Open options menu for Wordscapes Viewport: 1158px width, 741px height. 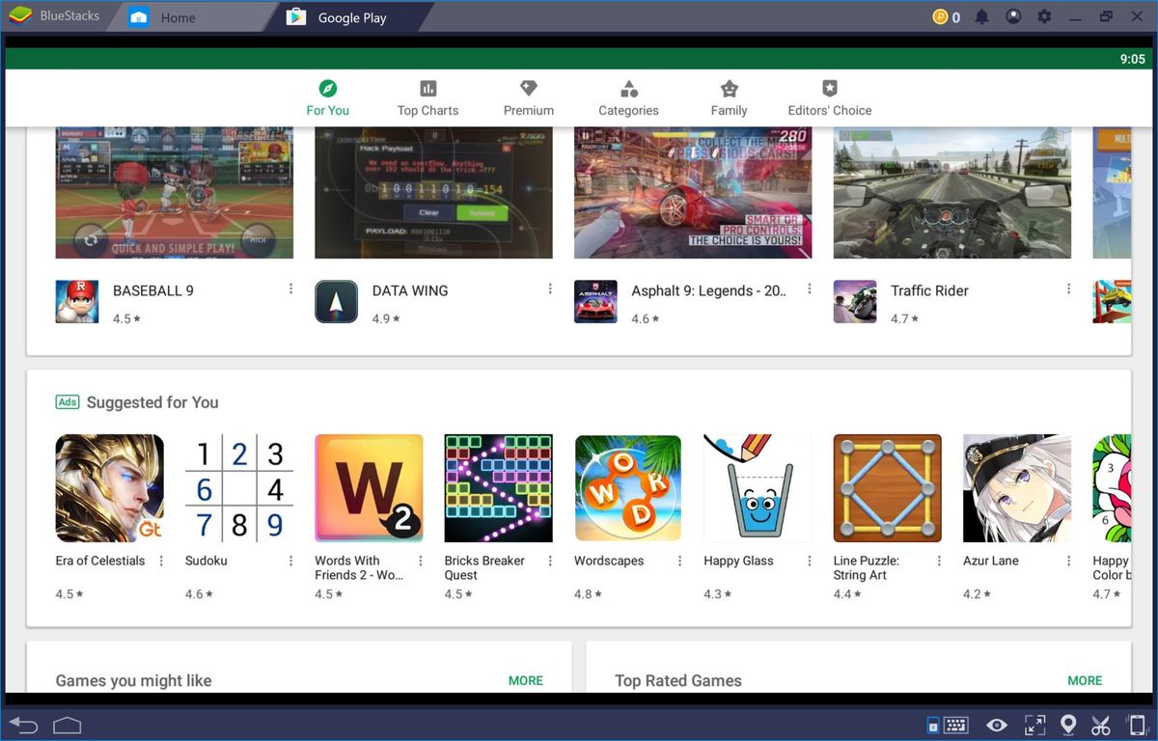click(x=679, y=560)
